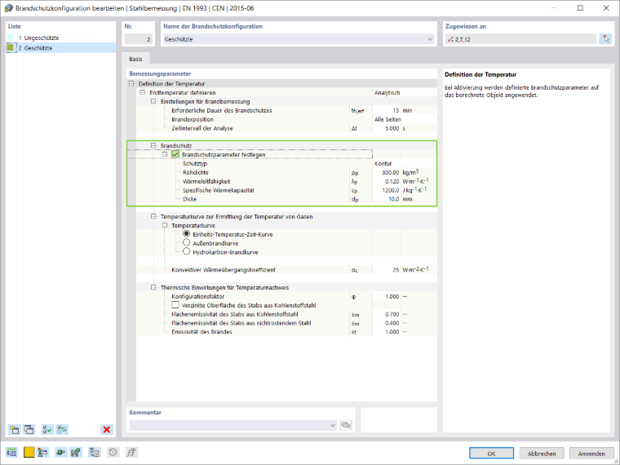Collapse Temperaturkurve zur Ermittlung der Temperatur von Gasen
Image resolution: width=620 pixels, height=465 pixels.
click(x=153, y=216)
